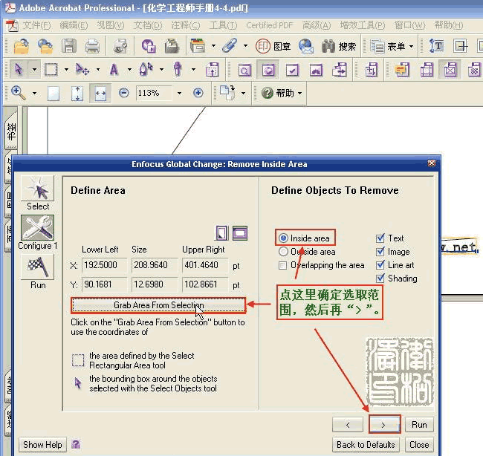Select the dashed rectangle selection tool
The height and width of the screenshot is (456, 483).
[x=51, y=69]
